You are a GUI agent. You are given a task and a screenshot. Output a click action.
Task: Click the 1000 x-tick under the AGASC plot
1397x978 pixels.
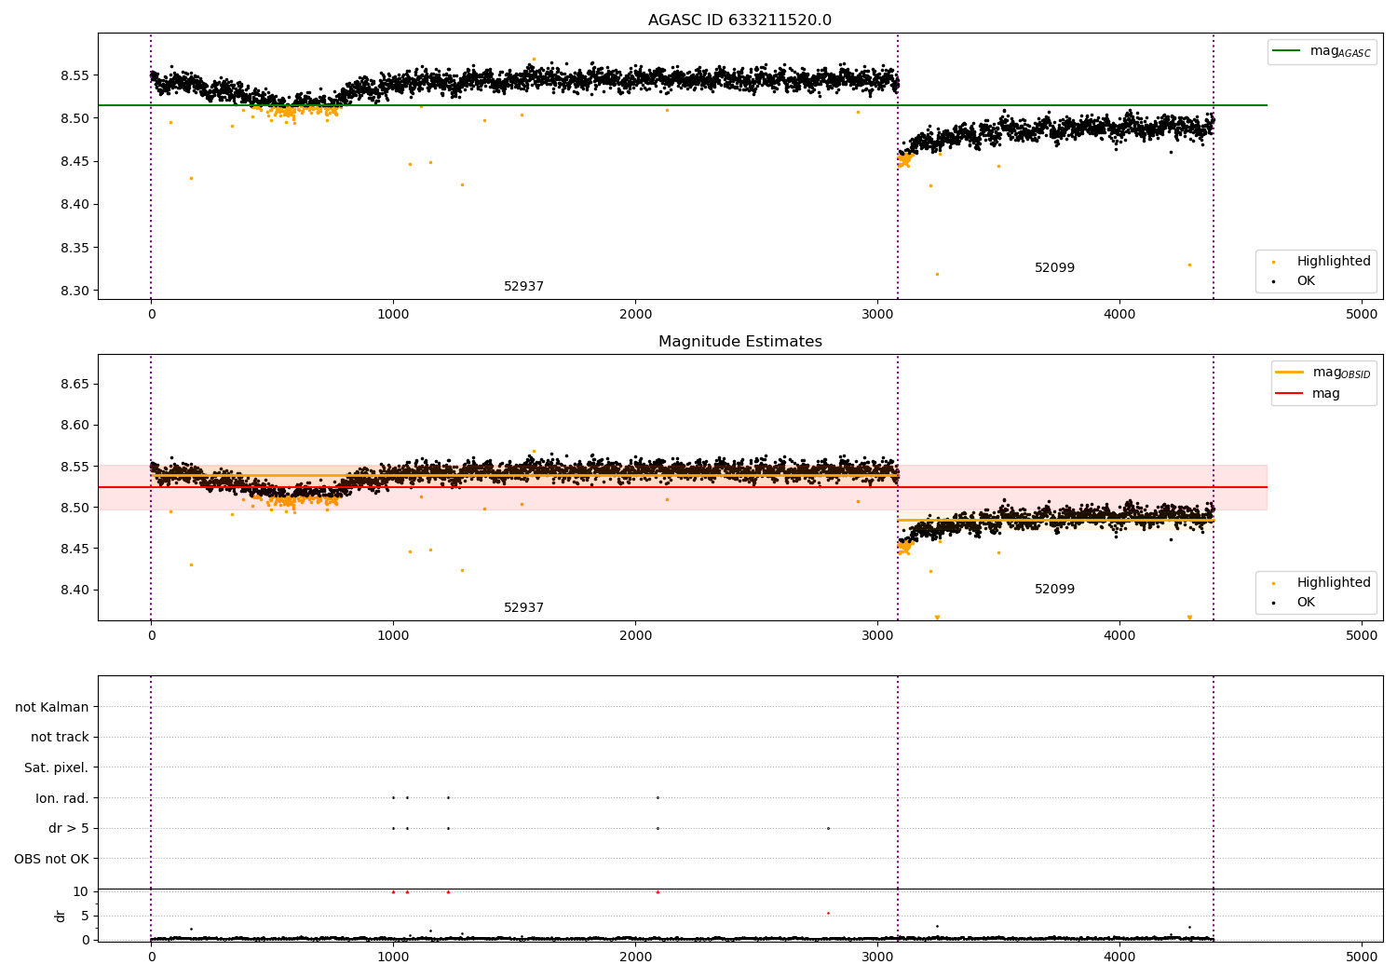click(x=393, y=314)
